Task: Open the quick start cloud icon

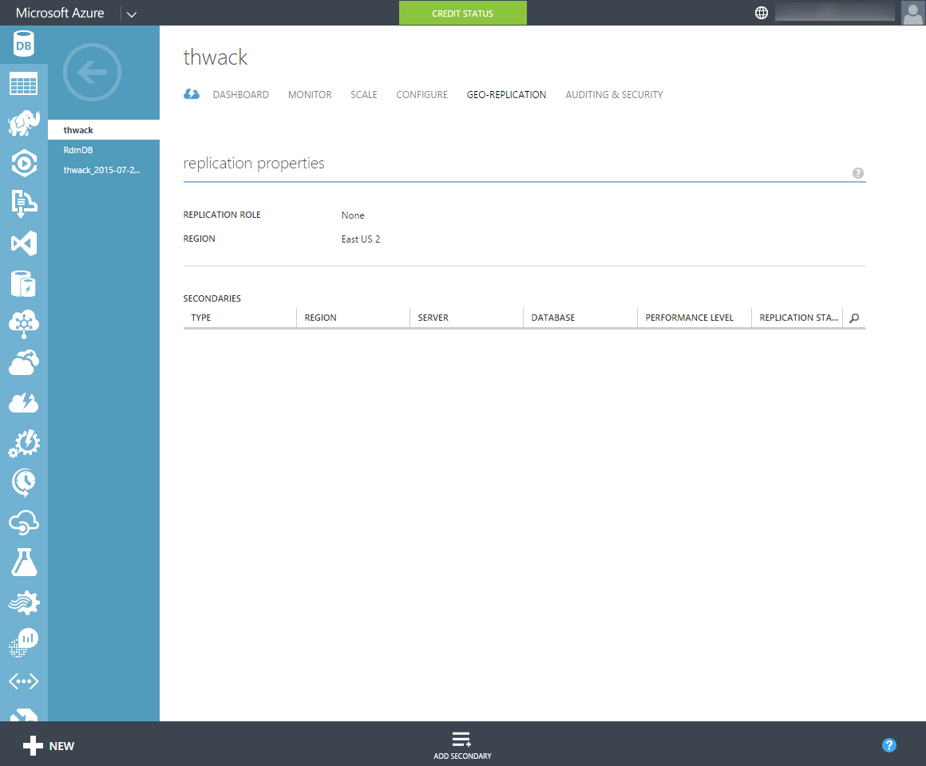Action: (192, 94)
